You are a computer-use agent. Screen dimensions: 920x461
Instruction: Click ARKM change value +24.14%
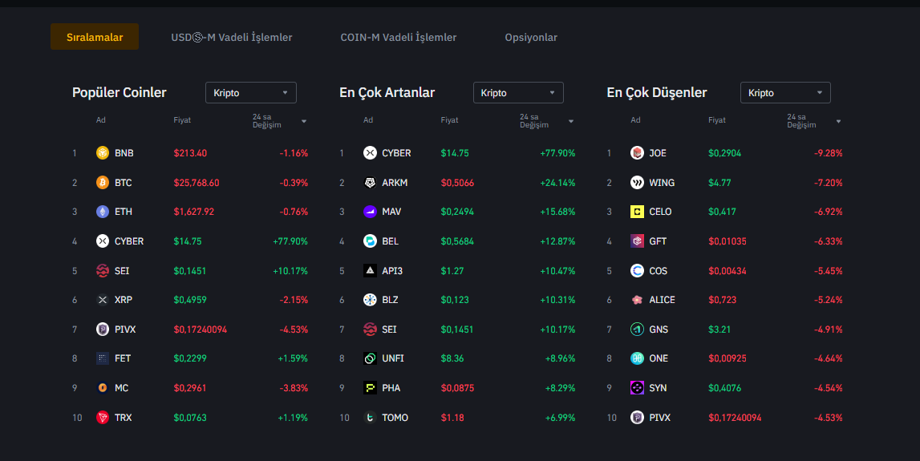pyautogui.click(x=557, y=183)
